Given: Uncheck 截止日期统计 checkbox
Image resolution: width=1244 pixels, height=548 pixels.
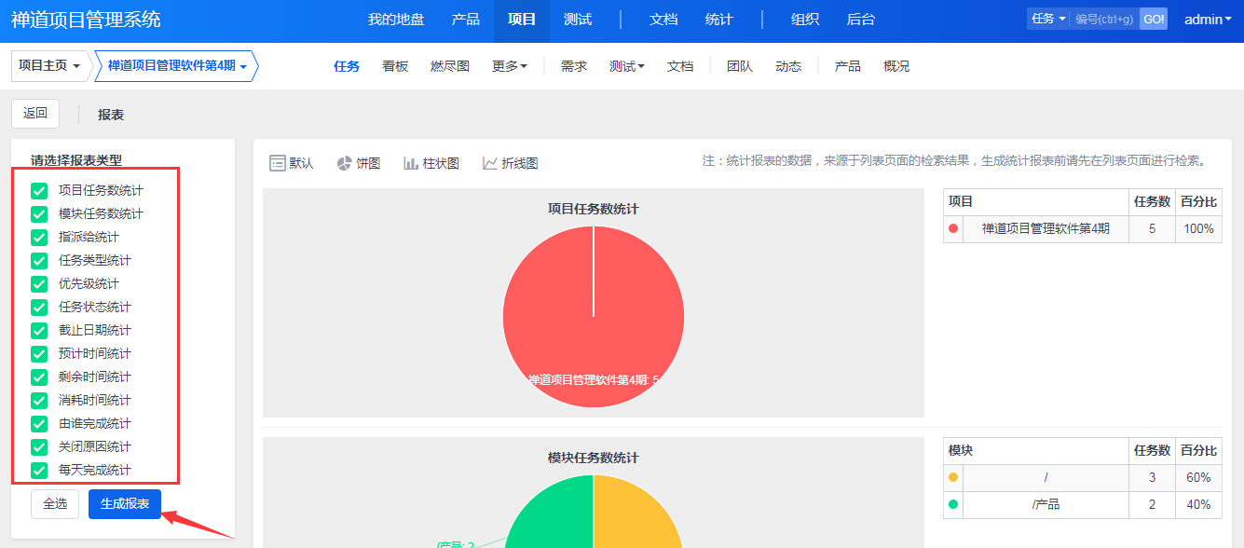Looking at the screenshot, I should pyautogui.click(x=39, y=330).
